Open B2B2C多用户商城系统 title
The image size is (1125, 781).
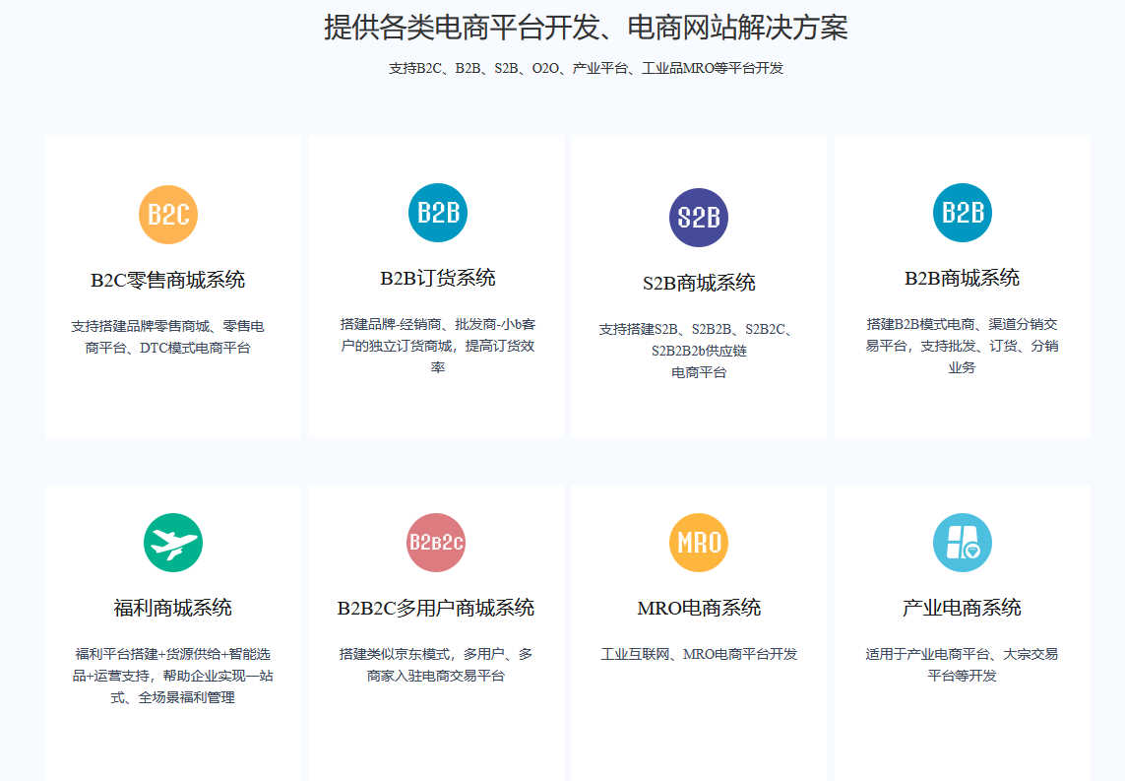[436, 608]
